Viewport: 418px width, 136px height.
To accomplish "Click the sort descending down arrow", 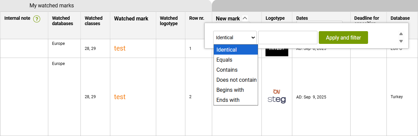I will pos(401,41).
